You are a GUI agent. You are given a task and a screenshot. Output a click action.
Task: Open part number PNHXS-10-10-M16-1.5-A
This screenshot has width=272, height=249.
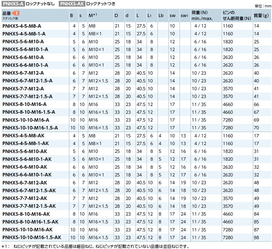(30, 127)
